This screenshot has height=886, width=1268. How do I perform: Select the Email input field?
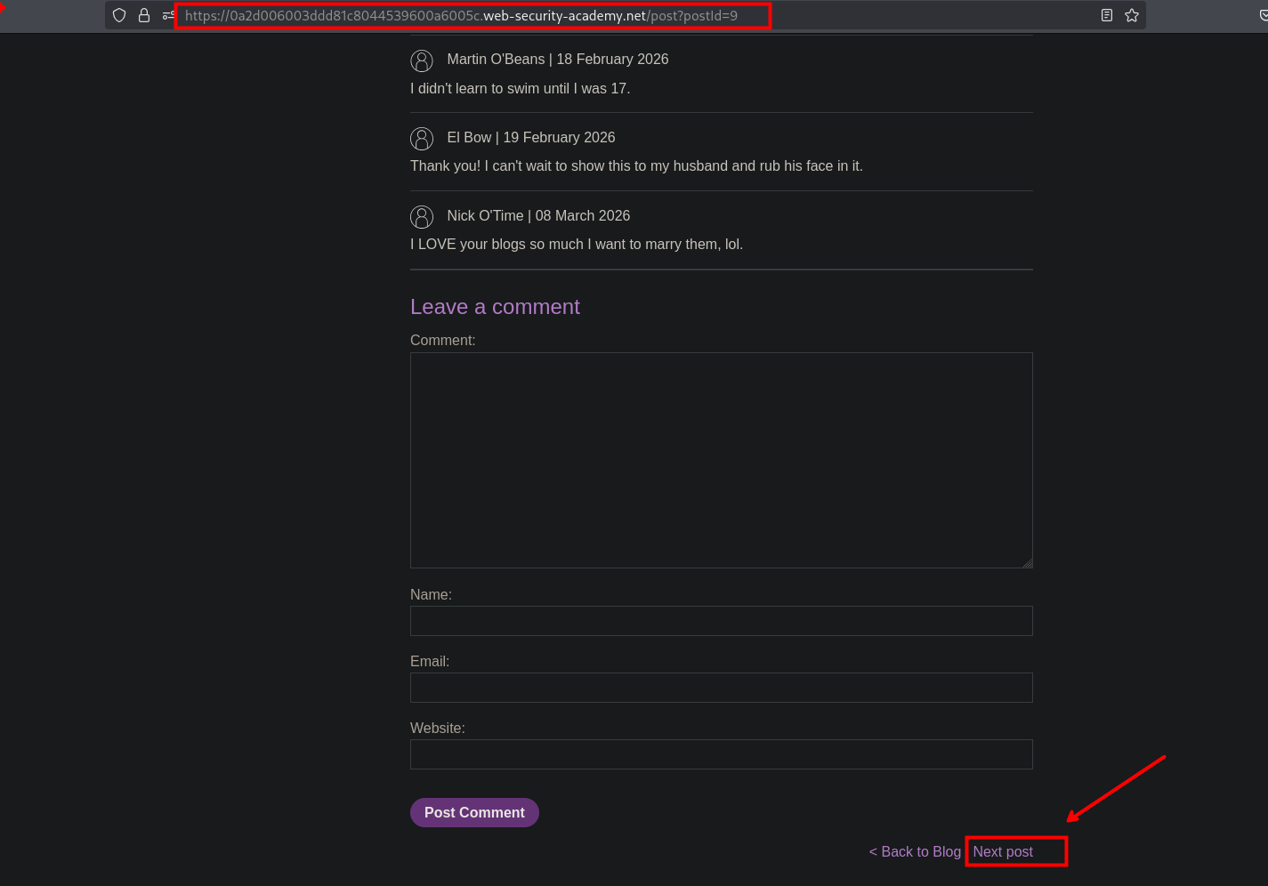(x=721, y=688)
